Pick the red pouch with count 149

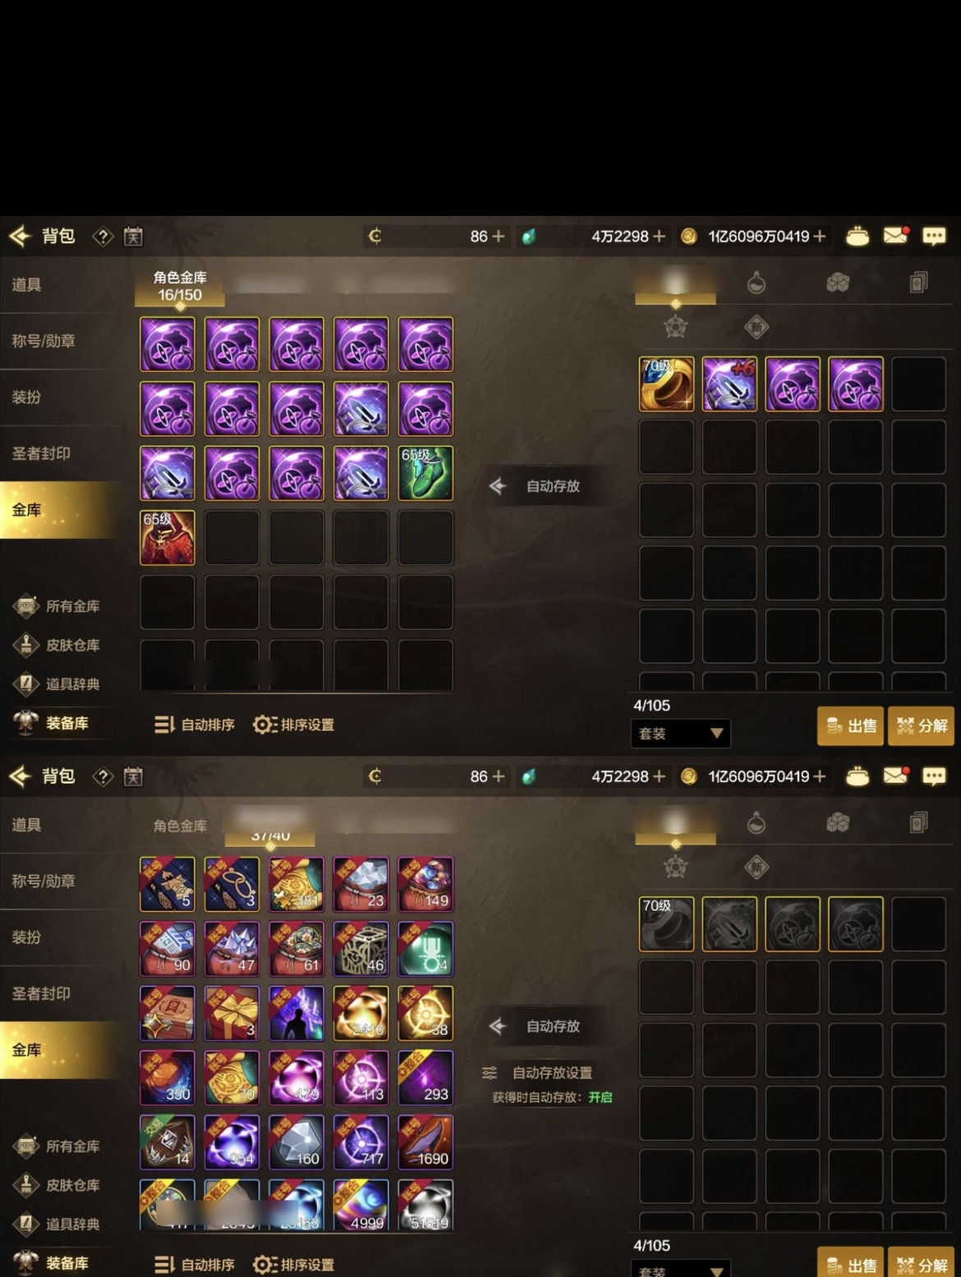[x=425, y=884]
